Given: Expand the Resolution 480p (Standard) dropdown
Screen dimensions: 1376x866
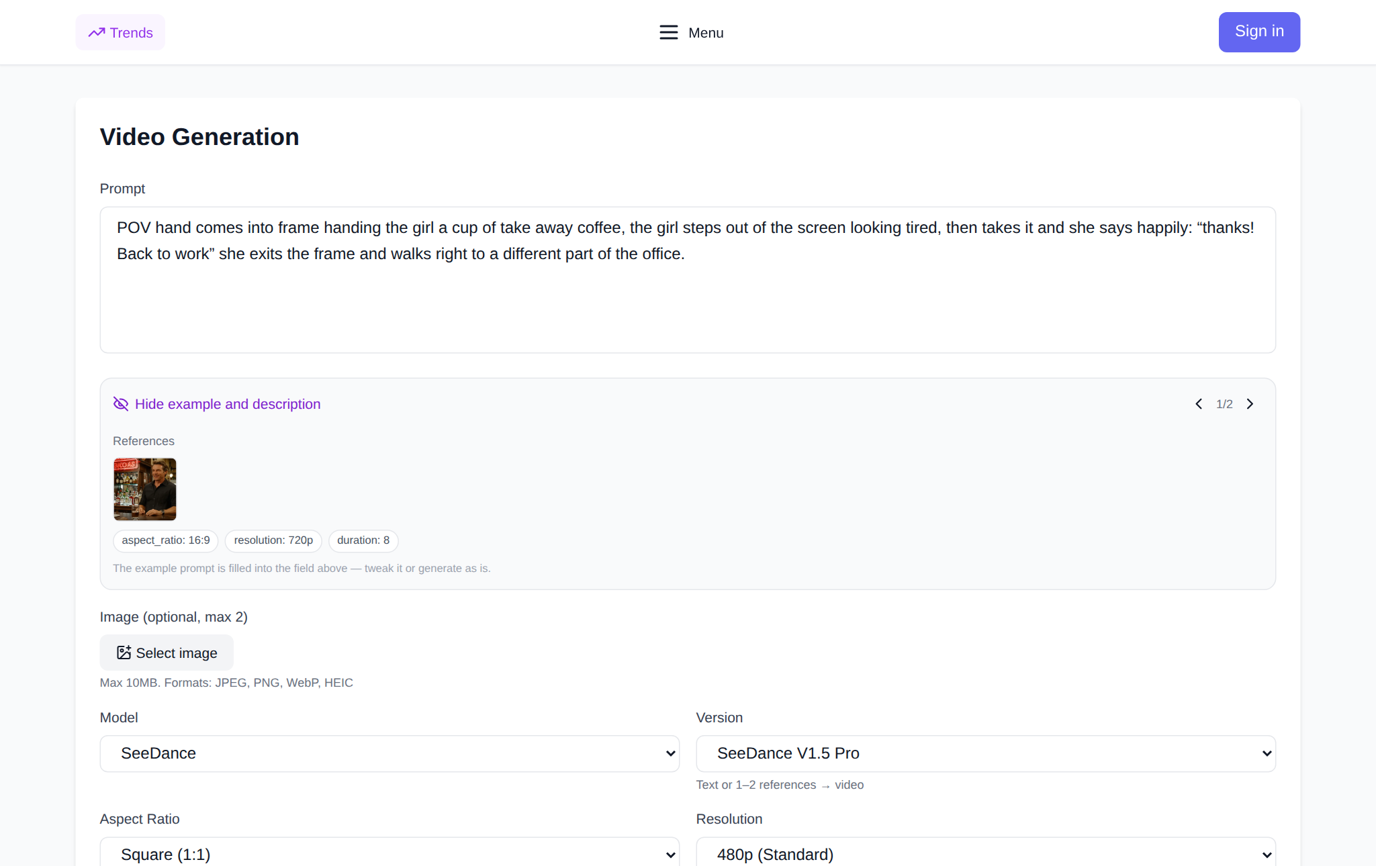Looking at the screenshot, I should tap(986, 854).
